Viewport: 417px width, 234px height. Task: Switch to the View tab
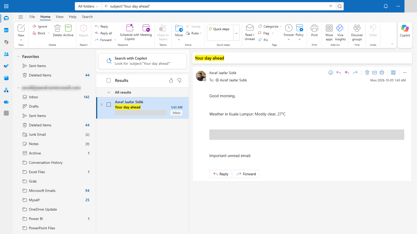tap(59, 17)
